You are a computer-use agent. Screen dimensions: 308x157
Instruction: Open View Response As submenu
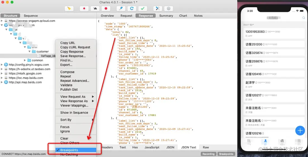pos(76,101)
